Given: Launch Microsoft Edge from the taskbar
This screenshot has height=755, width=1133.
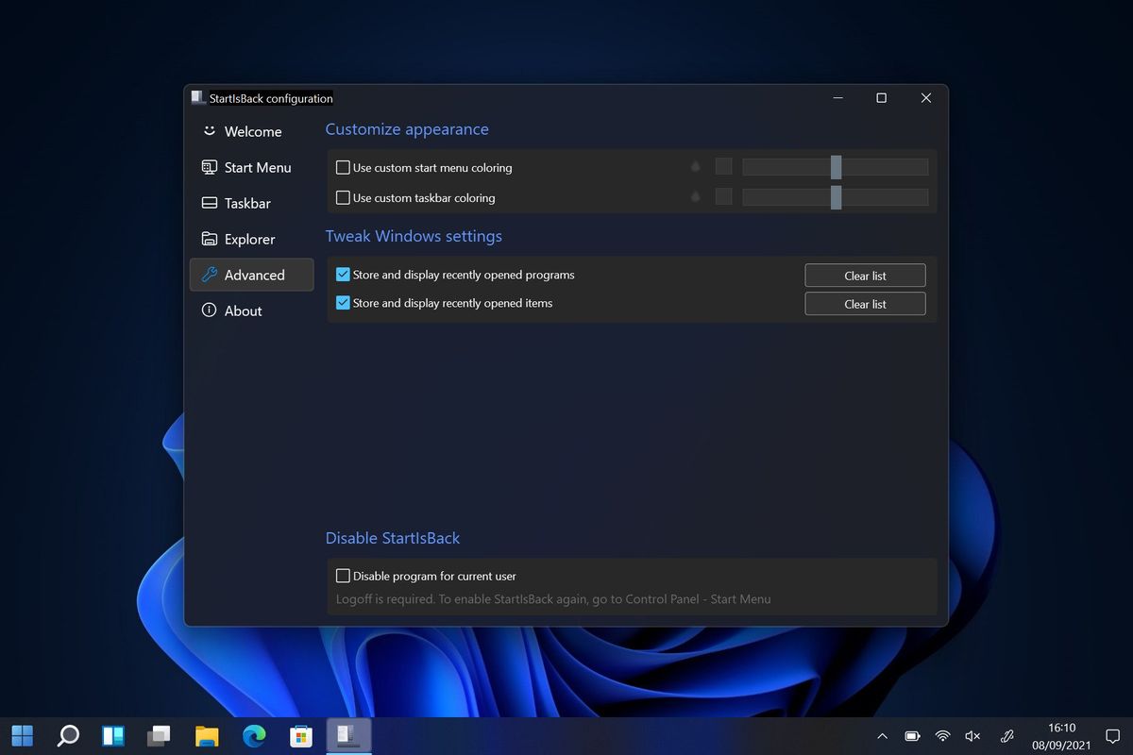Looking at the screenshot, I should (253, 735).
